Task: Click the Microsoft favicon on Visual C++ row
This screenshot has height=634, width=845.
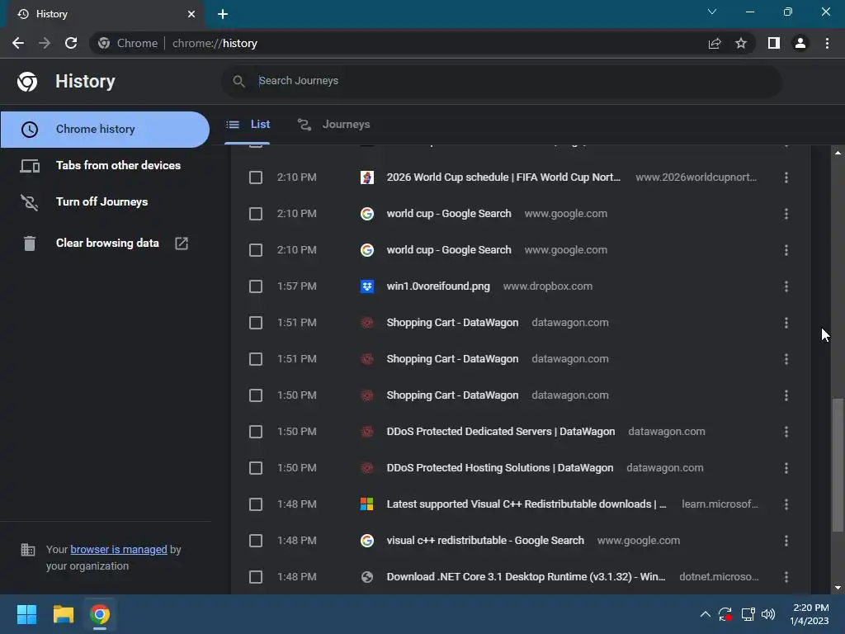Action: click(x=367, y=504)
